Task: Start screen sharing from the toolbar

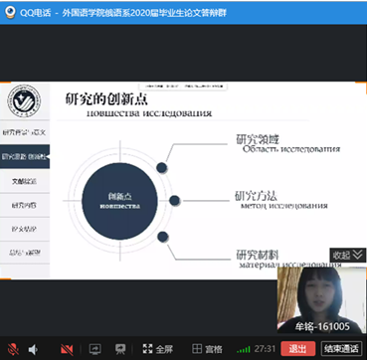Action: [95, 349]
